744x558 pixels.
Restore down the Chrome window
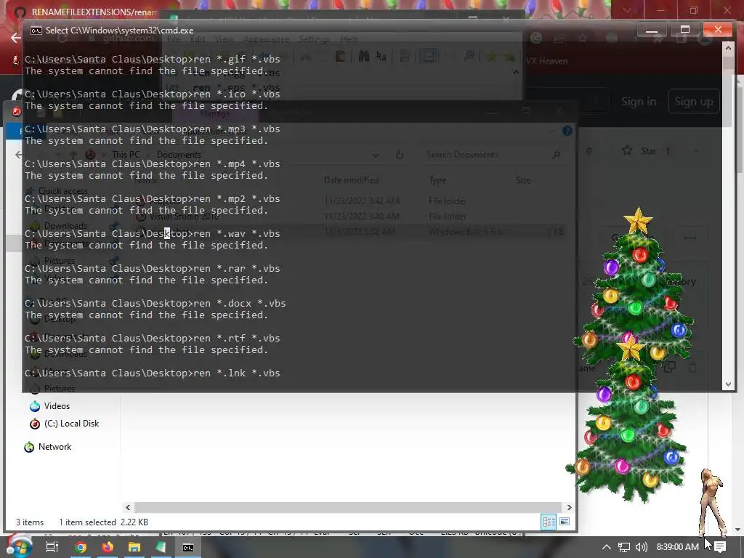694,10
